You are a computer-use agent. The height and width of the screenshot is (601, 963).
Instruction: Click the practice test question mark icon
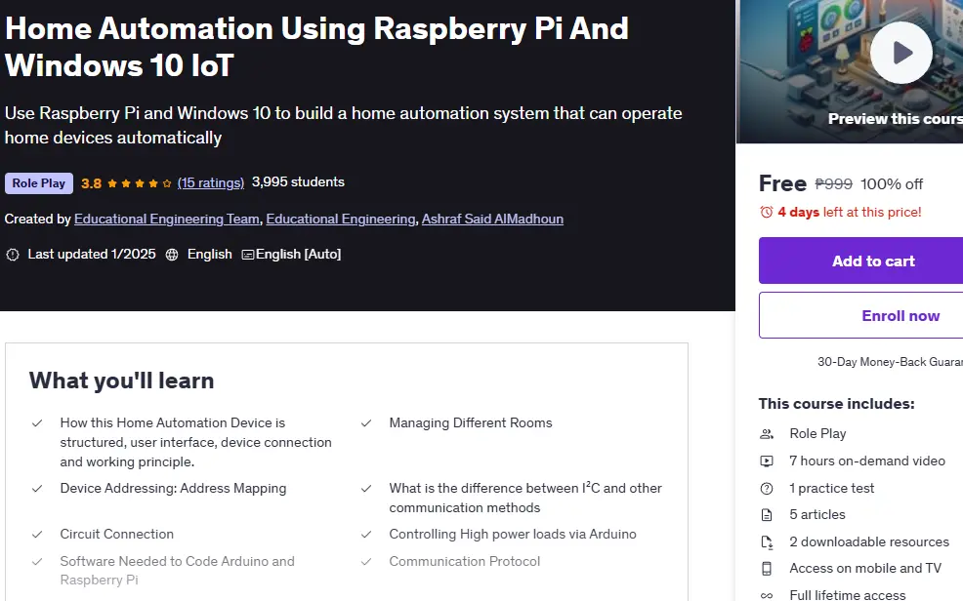tap(767, 489)
